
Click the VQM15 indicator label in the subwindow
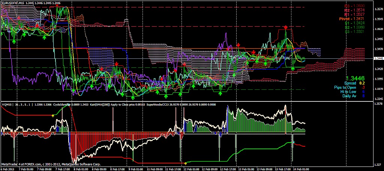7,104
